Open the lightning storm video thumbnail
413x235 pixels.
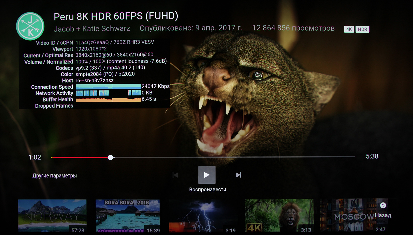point(203,216)
